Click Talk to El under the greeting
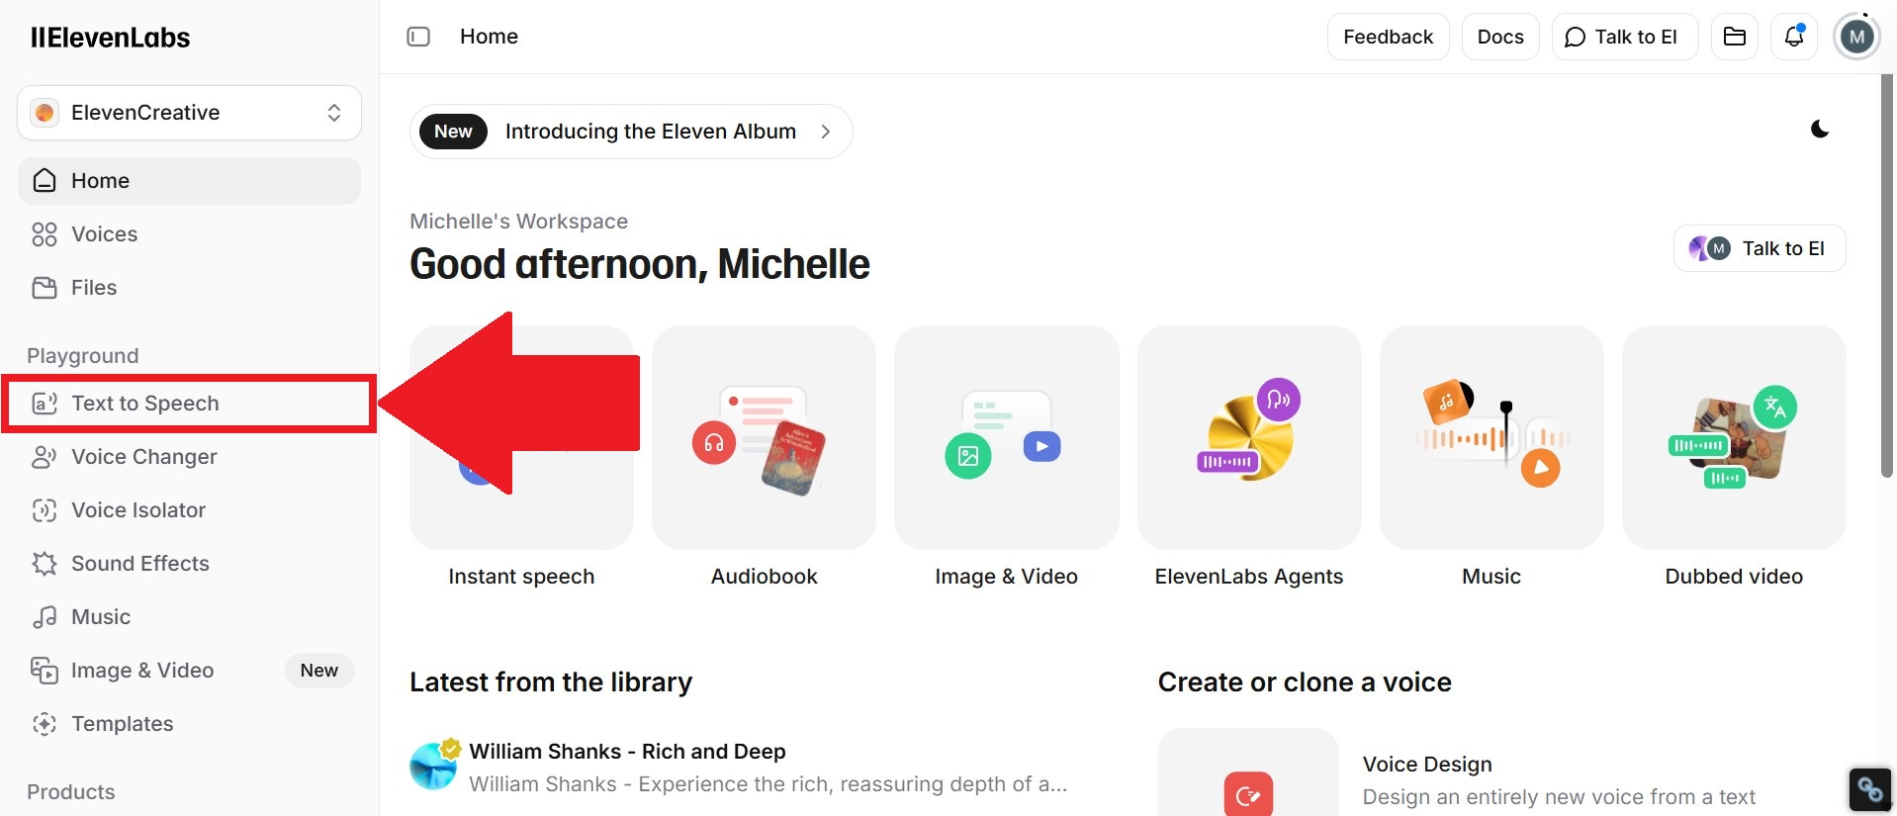Screen dimensions: 1897x816 pyautogui.click(x=1760, y=248)
